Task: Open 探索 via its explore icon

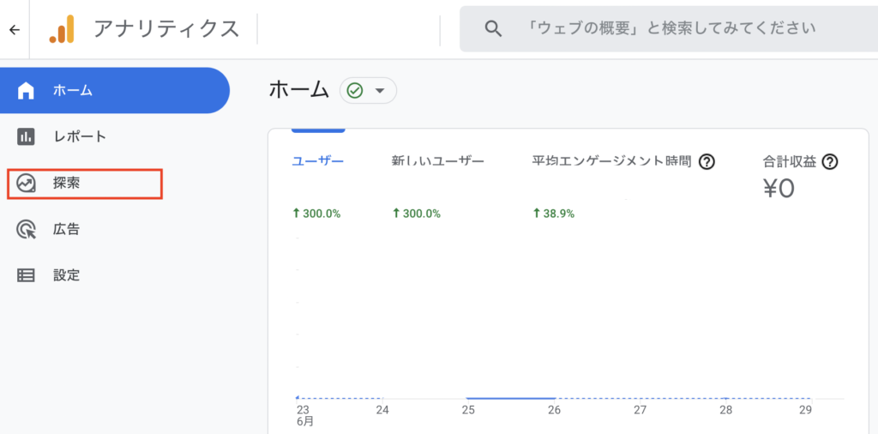Action: click(x=27, y=183)
